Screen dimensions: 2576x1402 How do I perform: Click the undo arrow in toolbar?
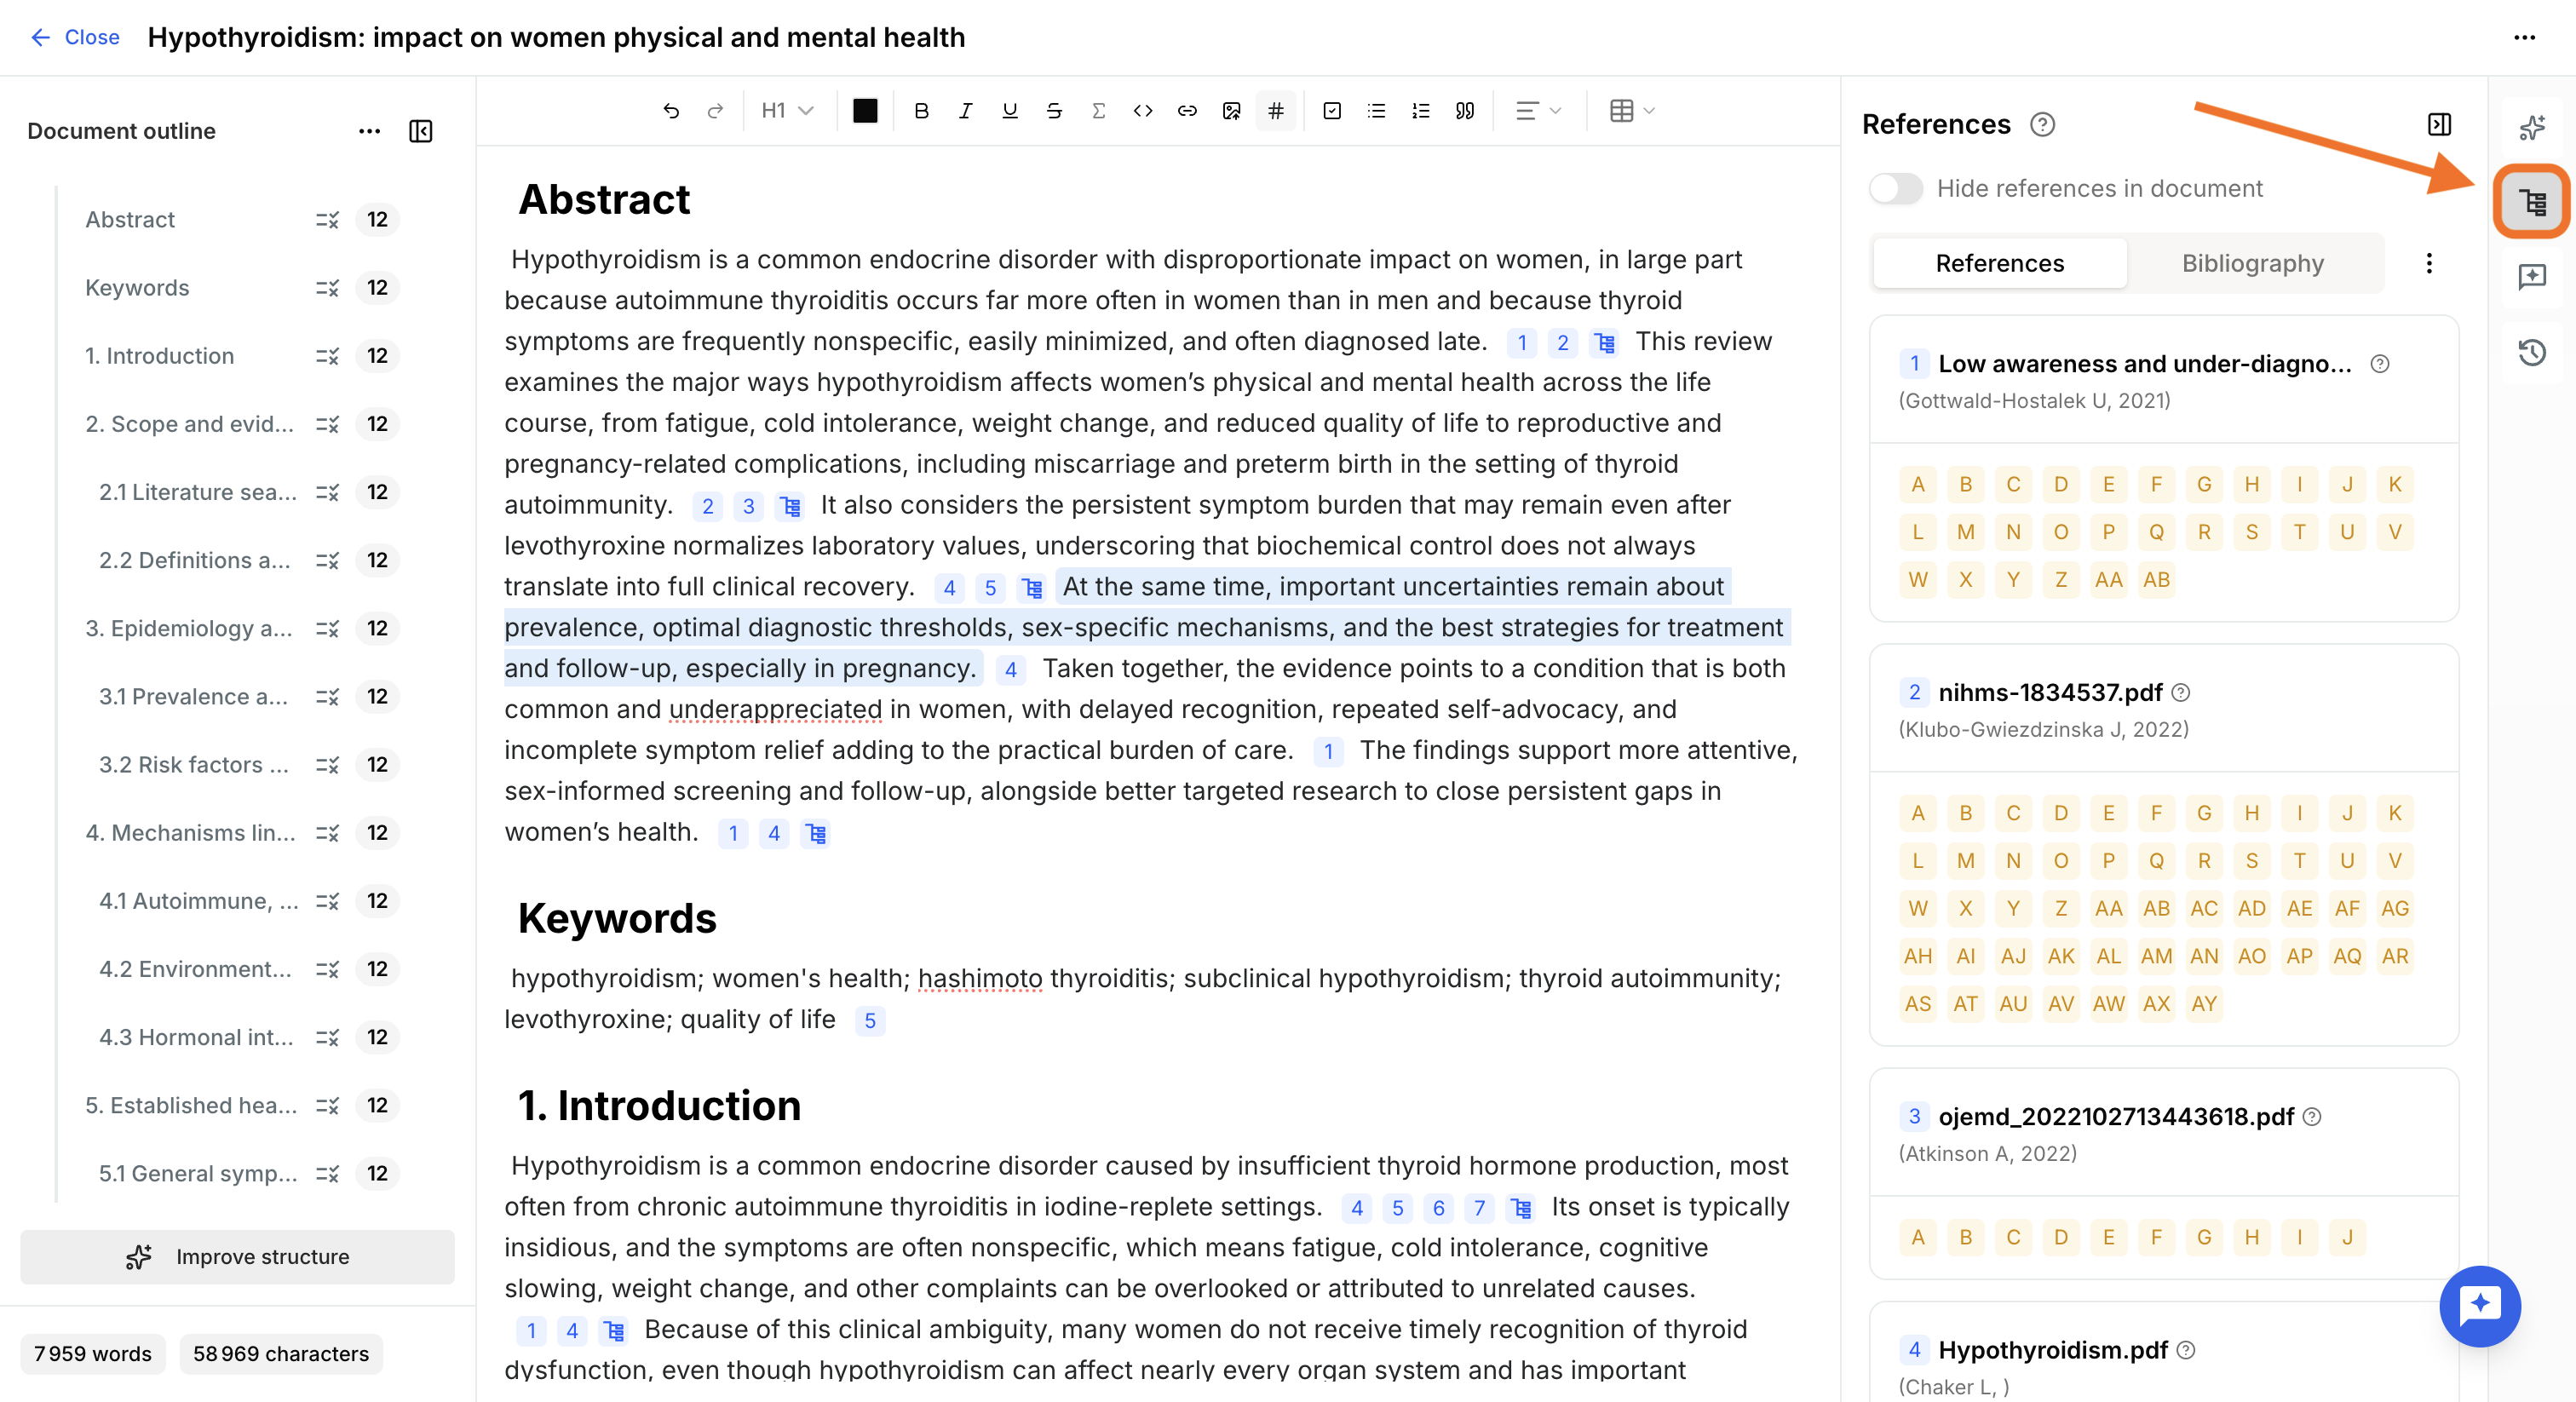pyautogui.click(x=671, y=111)
